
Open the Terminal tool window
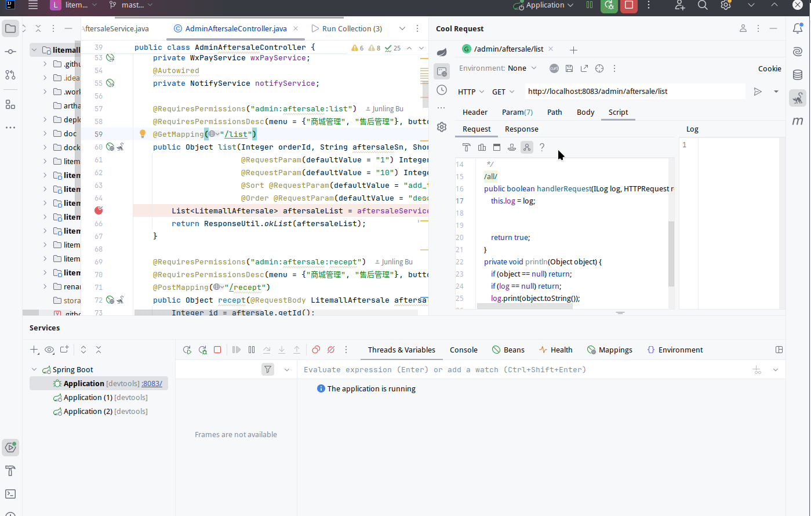point(10,494)
